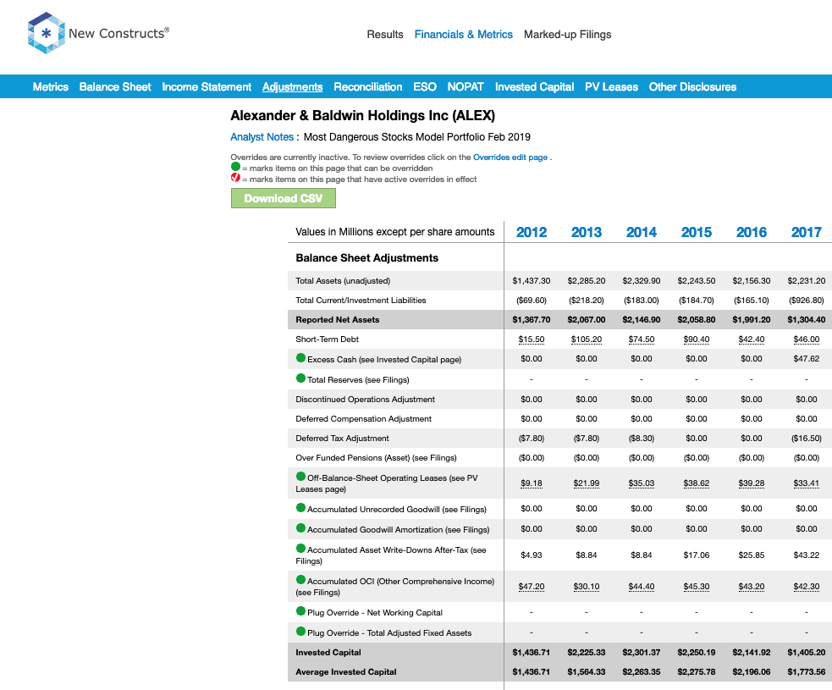Click Accumulated OCI value $42.30
This screenshot has width=832, height=690.
(x=806, y=587)
